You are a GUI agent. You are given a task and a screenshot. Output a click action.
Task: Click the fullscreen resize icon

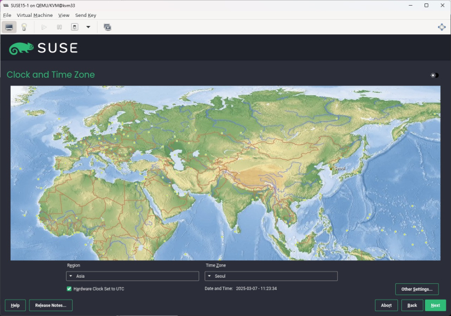click(441, 27)
